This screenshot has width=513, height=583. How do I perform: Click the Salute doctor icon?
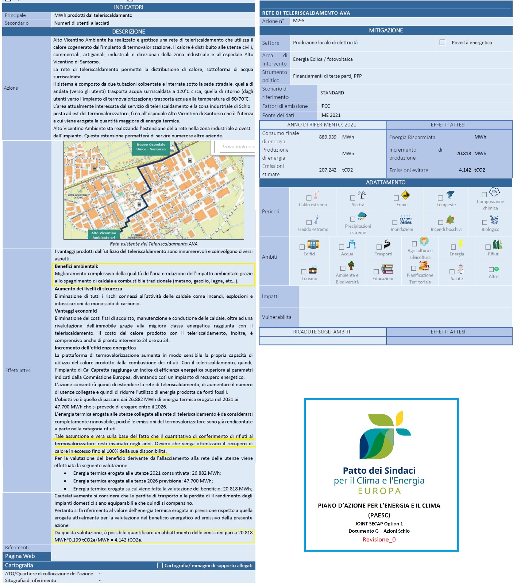[461, 269]
